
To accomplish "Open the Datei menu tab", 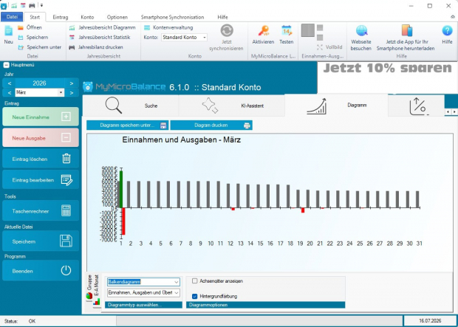I will point(12,17).
